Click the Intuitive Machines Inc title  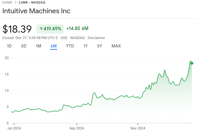(x=36, y=11)
